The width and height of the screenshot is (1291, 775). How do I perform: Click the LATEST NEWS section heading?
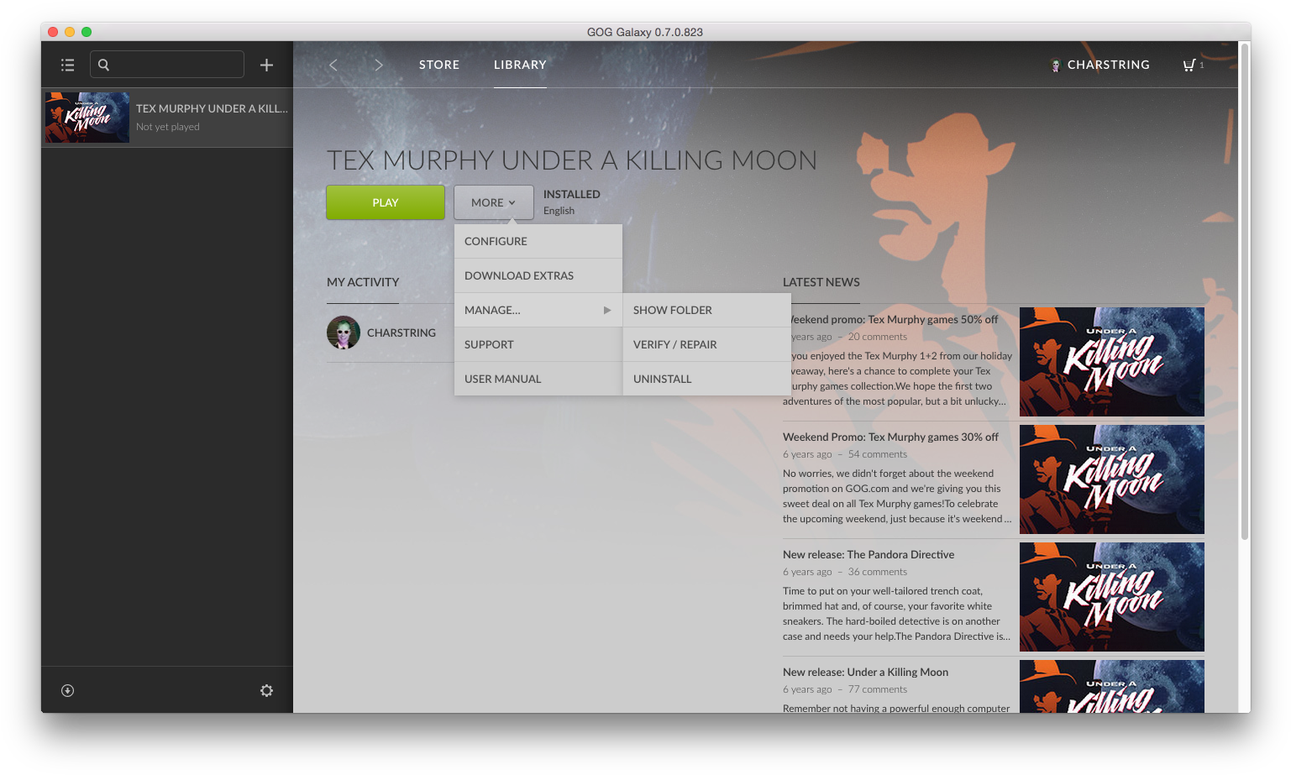[821, 282]
